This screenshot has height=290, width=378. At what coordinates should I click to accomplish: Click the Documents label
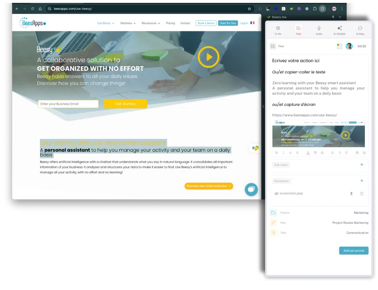pos(281,181)
